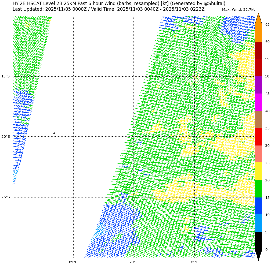Click the black arrow below the colorbar
Screen dimensions: 271x265
pos(258,255)
